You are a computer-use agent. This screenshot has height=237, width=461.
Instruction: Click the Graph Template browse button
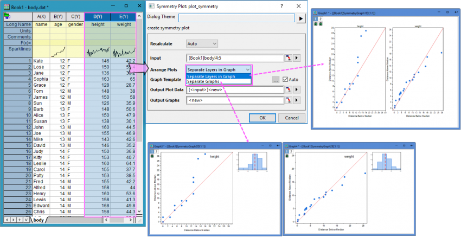(x=276, y=80)
